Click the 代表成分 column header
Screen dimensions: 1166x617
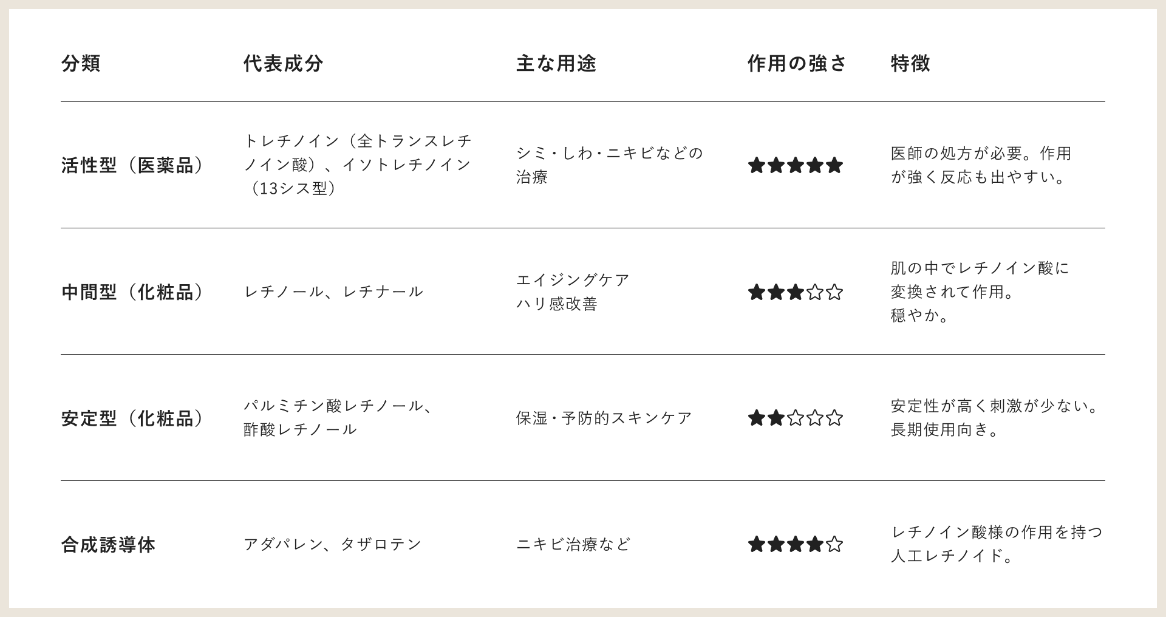coord(283,63)
